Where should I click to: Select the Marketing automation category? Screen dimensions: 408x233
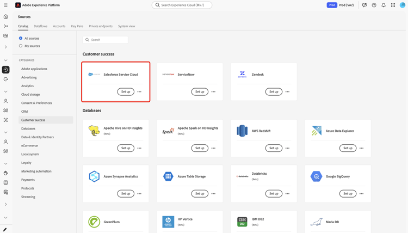(x=36, y=171)
